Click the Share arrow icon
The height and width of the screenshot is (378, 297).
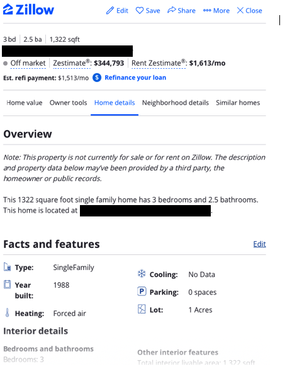pyautogui.click(x=172, y=10)
